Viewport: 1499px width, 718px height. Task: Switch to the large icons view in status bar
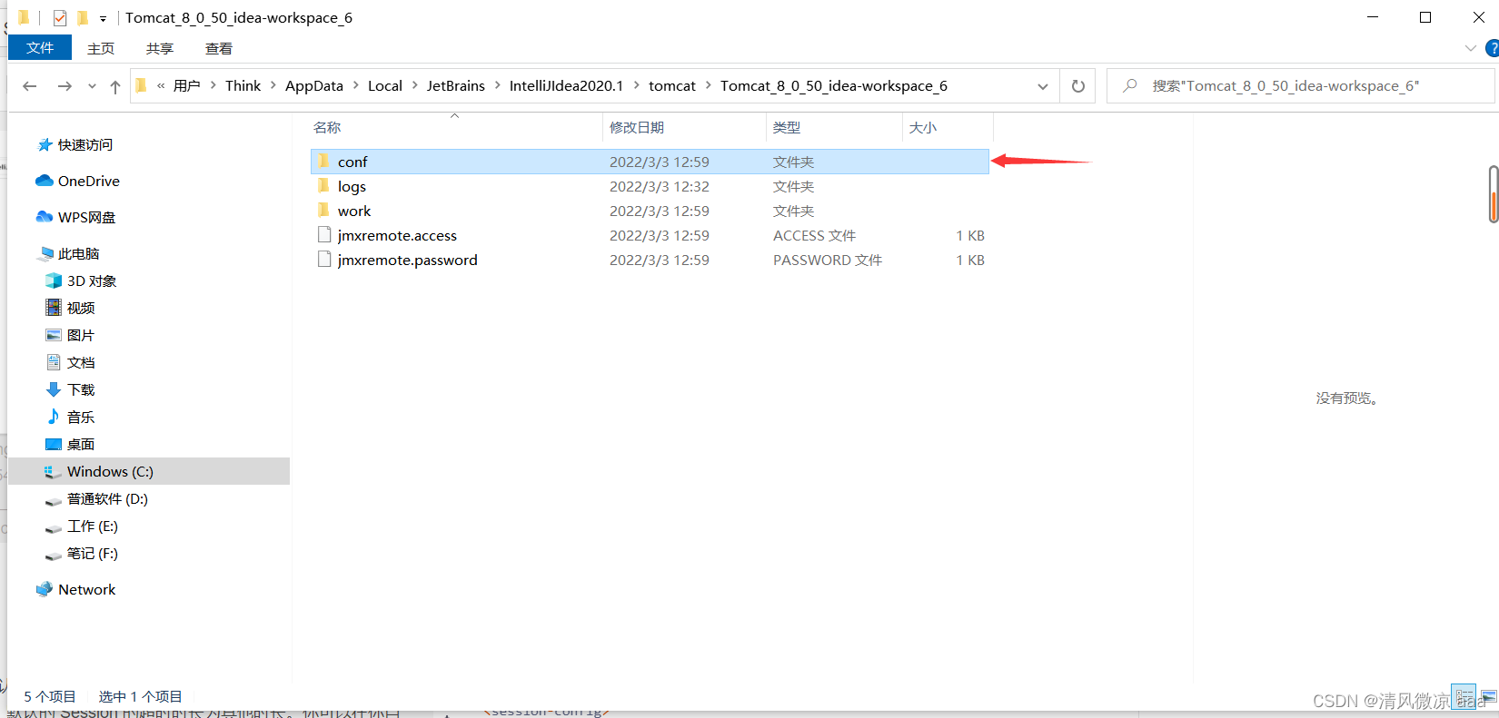1488,696
